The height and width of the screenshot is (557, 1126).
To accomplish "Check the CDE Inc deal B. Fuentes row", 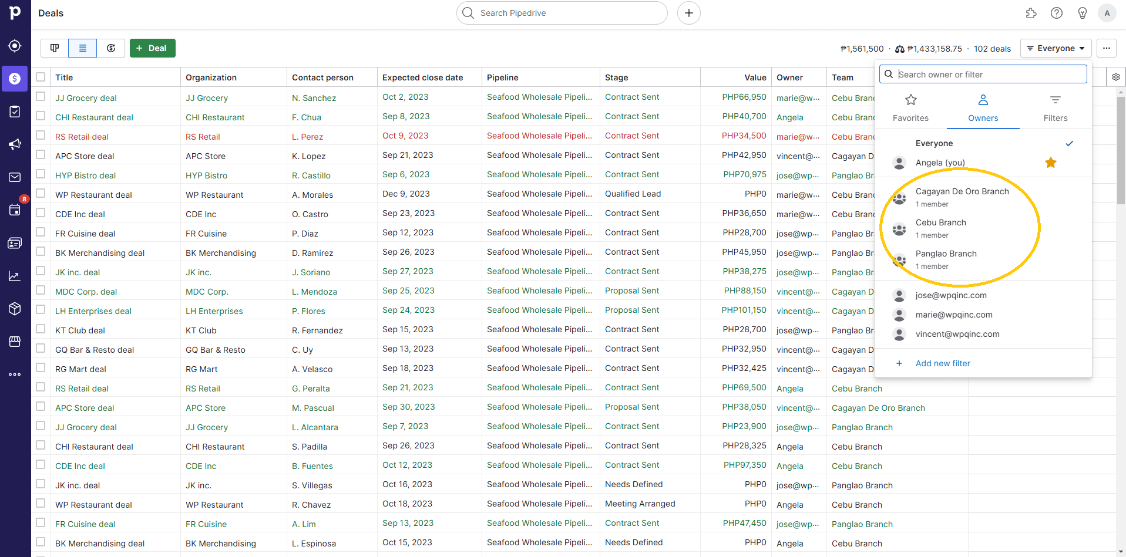I will click(x=41, y=464).
